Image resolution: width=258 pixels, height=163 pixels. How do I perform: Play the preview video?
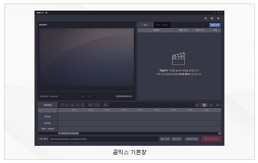83,96
